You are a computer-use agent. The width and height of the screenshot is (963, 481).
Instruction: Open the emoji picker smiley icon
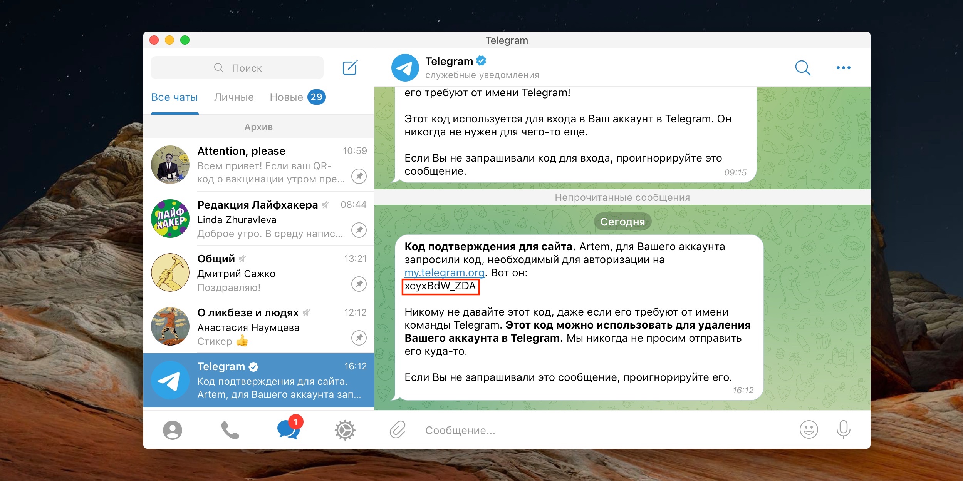809,429
